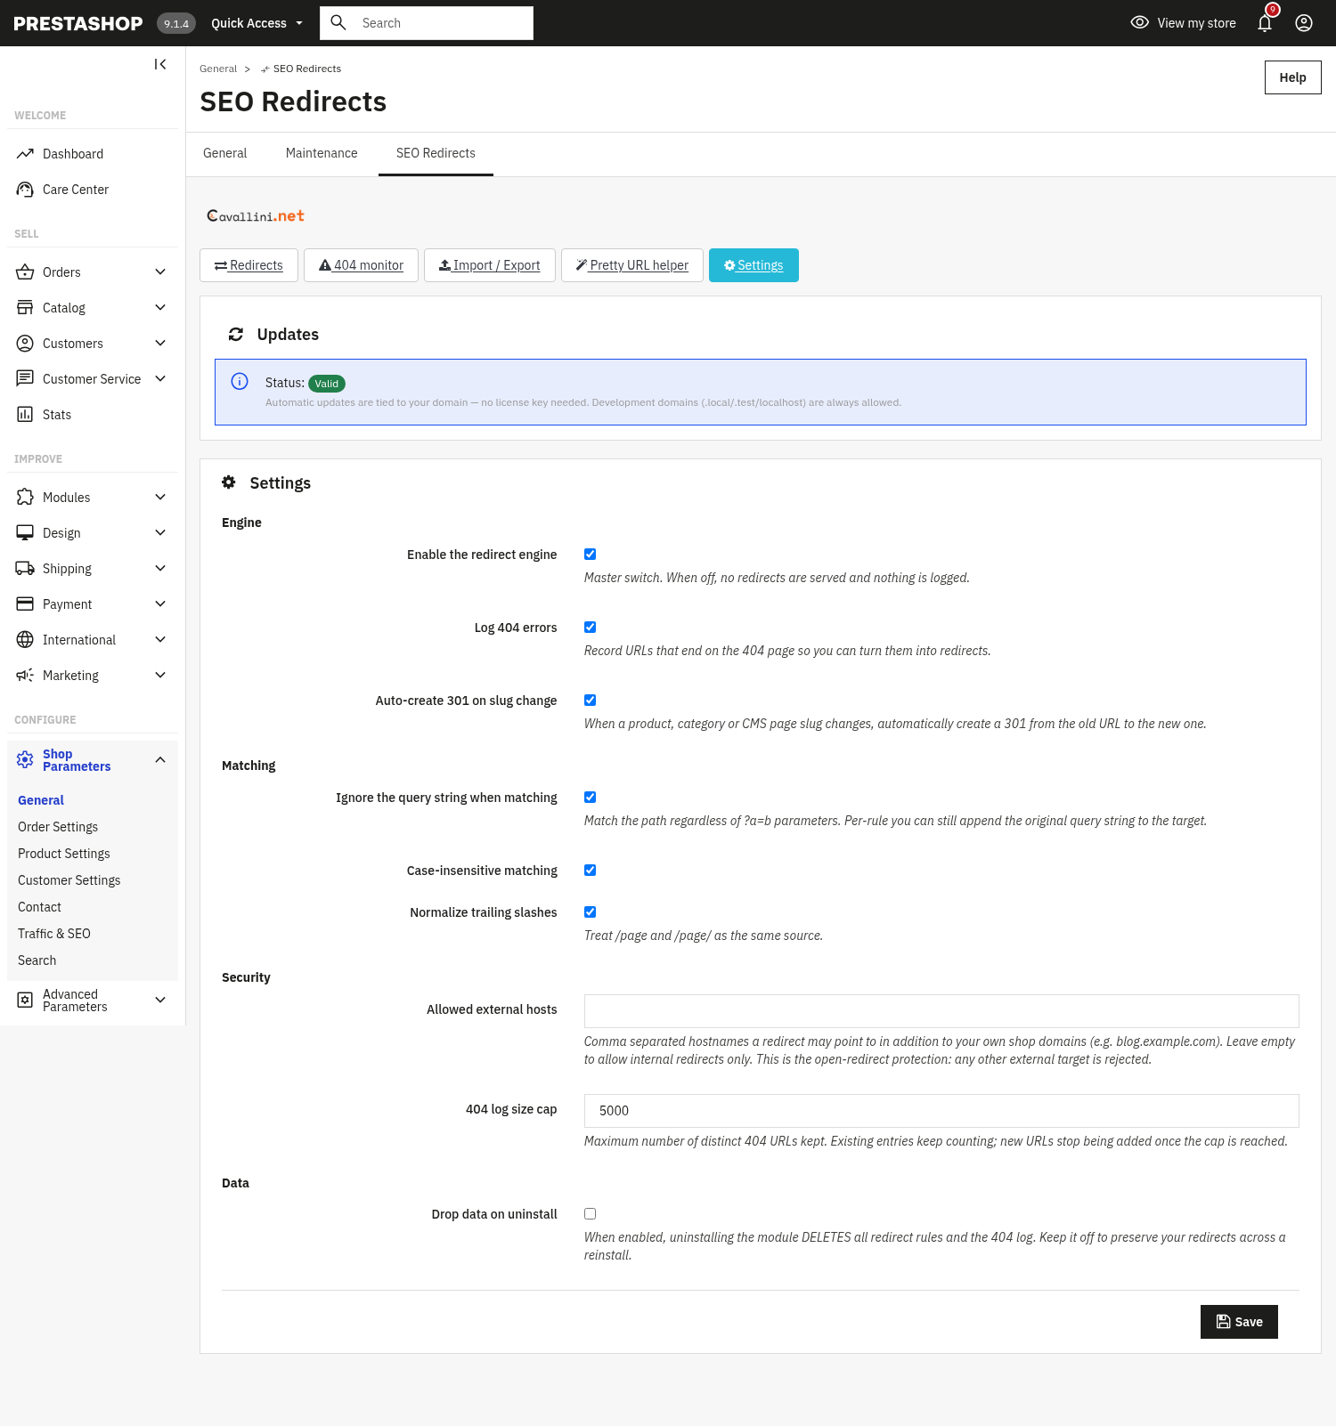Image resolution: width=1336 pixels, height=1426 pixels.
Task: Open the Quick Access dropdown
Action: (257, 23)
